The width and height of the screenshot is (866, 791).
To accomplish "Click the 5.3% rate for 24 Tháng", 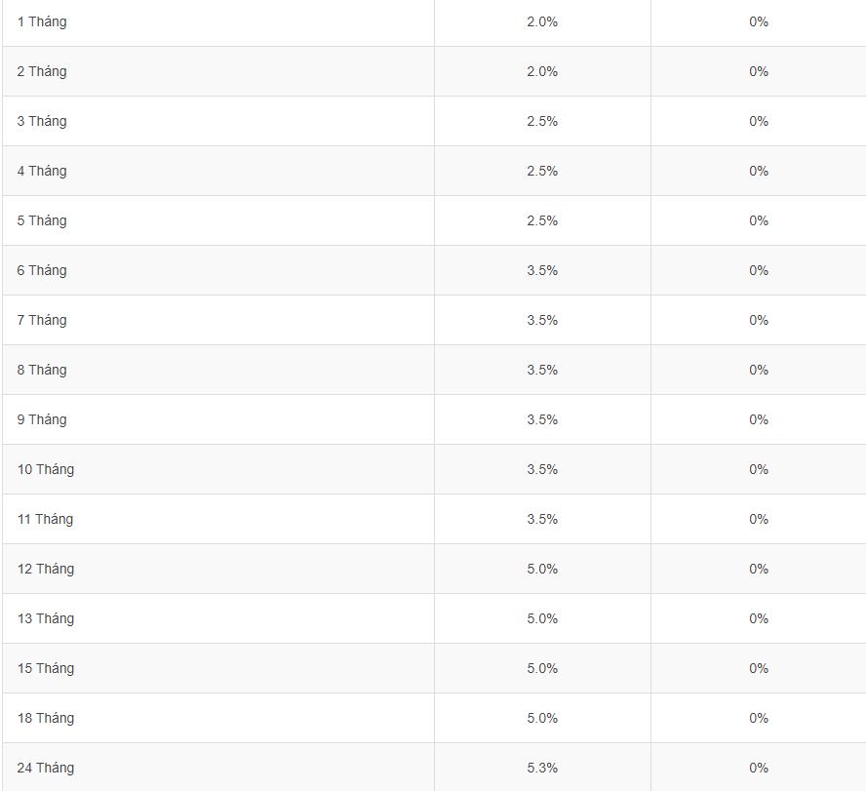I will [542, 768].
